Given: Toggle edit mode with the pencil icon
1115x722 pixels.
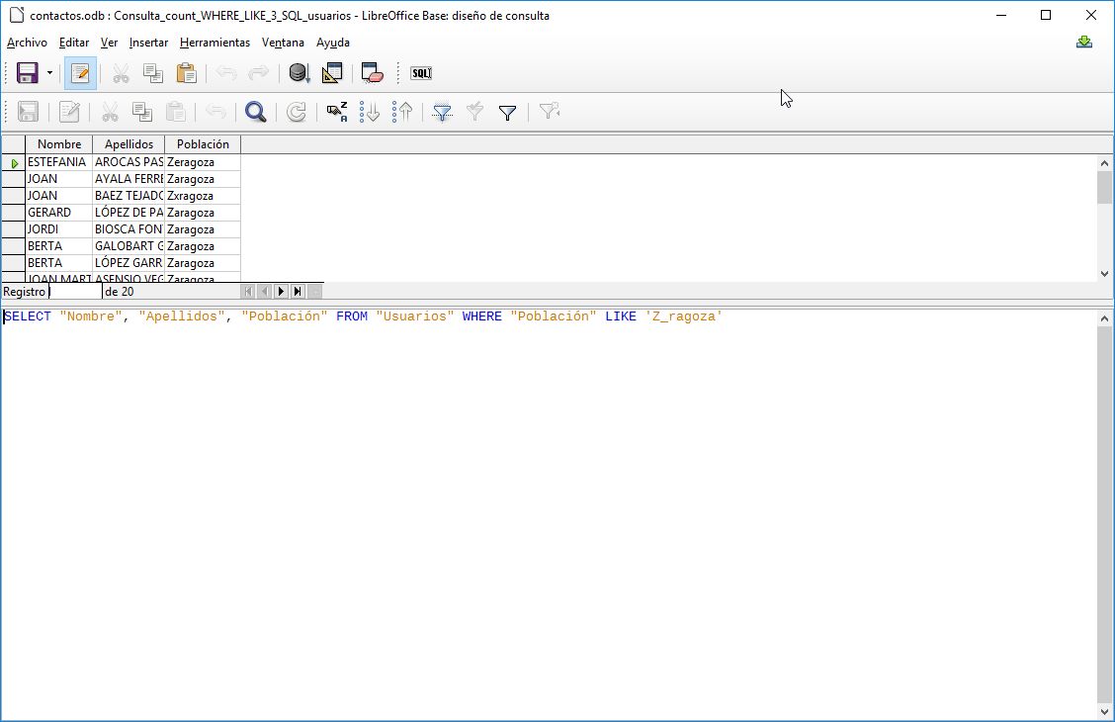Looking at the screenshot, I should pyautogui.click(x=80, y=72).
